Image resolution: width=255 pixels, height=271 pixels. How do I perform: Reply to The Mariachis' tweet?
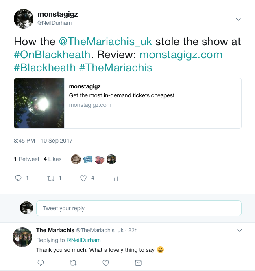pyautogui.click(x=41, y=263)
